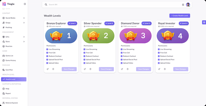Screen dimensions: 206x106
Task: Expand the Social Media submenu chevron
Action: pos(24,18)
